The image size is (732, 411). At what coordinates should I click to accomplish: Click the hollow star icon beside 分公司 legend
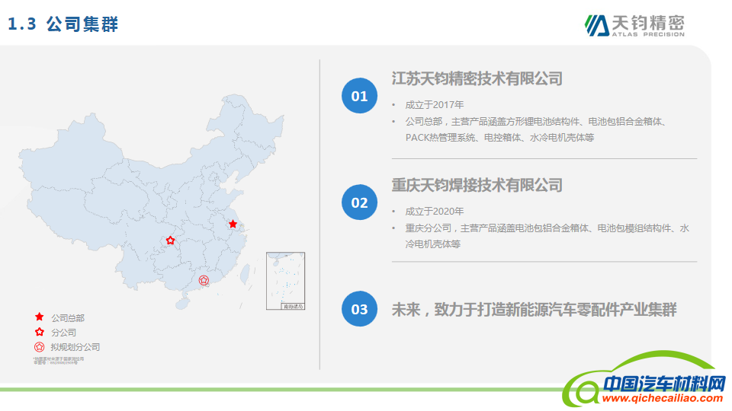39,332
